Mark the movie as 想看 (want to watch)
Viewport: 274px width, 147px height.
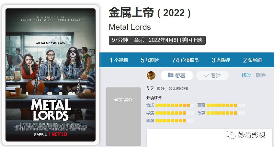[x=177, y=75]
